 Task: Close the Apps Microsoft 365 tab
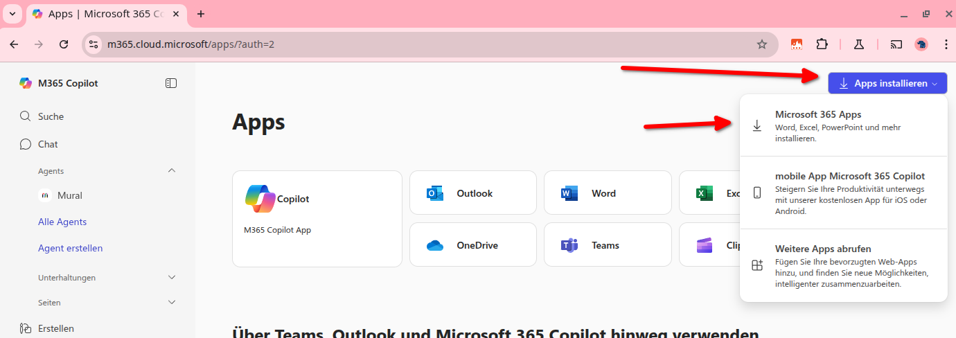[175, 14]
